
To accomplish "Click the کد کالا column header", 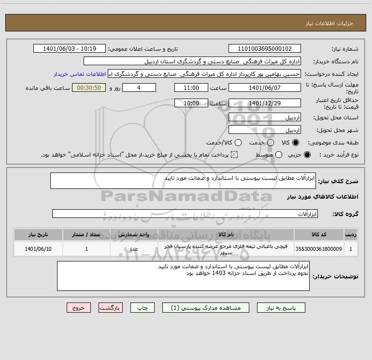I will coord(319,234).
